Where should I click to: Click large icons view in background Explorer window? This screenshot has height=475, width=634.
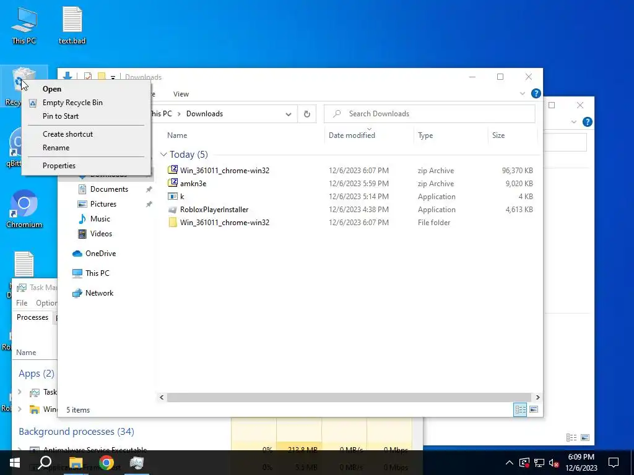[585, 437]
